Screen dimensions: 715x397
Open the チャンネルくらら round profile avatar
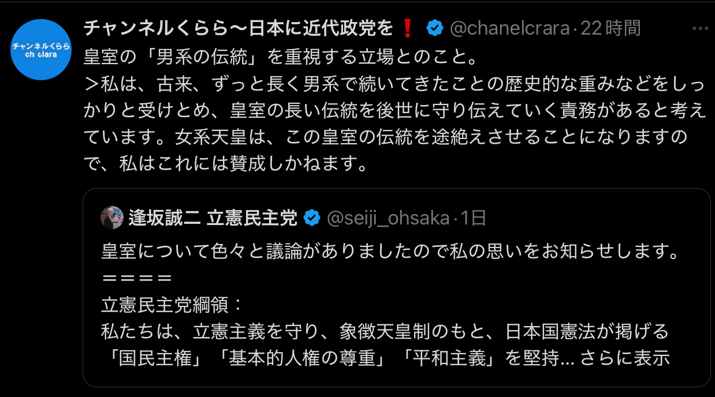41,50
